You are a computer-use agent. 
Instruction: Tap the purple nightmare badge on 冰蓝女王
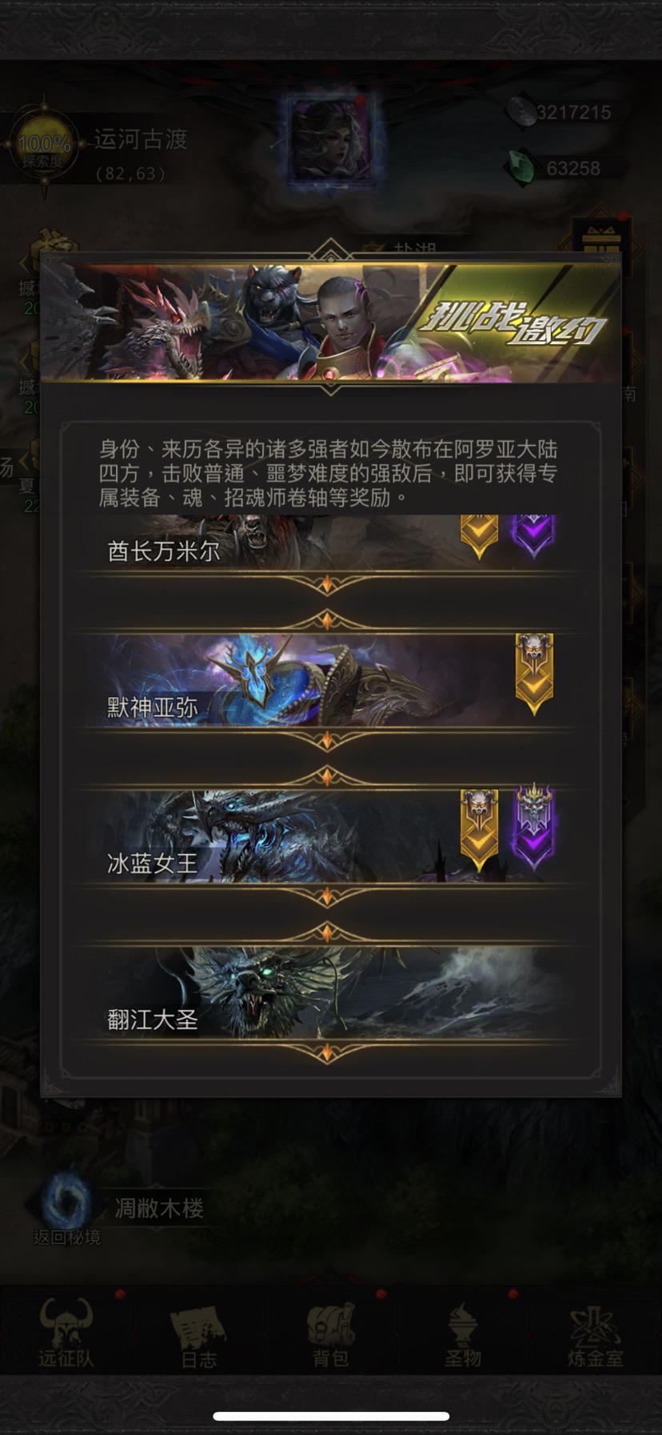tap(534, 828)
